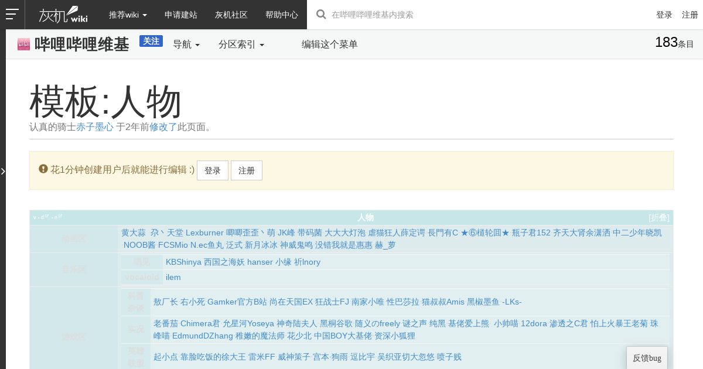The image size is (703, 369).
Task: Click 申请建站 in the top bar
Action: pyautogui.click(x=181, y=15)
